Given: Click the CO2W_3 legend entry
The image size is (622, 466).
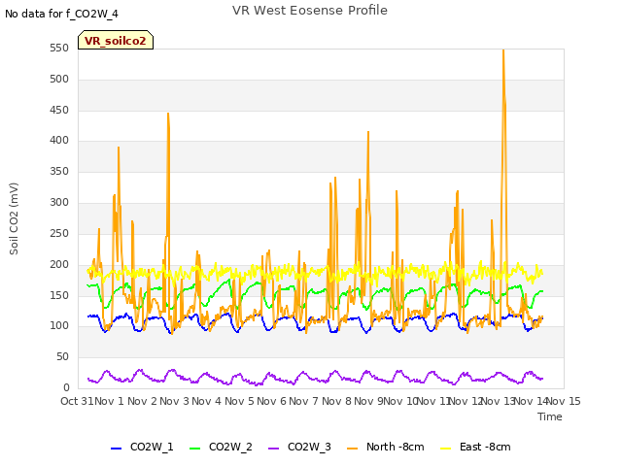Looking at the screenshot, I should click(299, 447).
